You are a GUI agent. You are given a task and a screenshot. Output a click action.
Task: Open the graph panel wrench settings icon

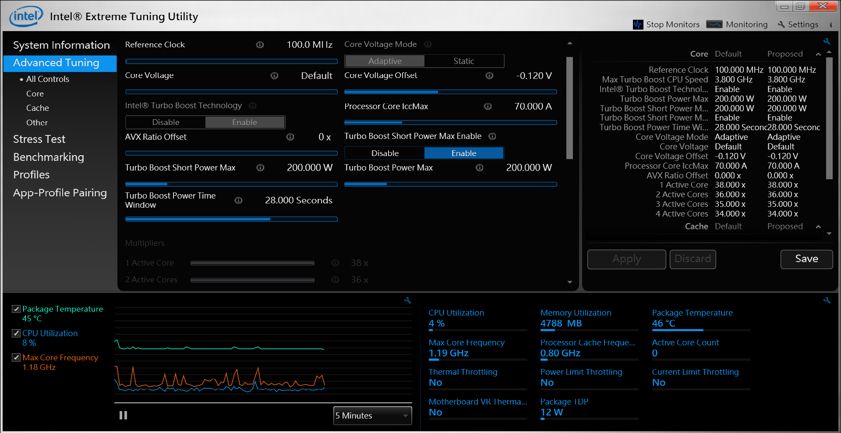408,300
